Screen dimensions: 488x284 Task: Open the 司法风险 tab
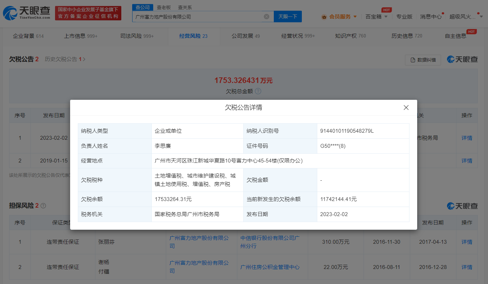pos(137,36)
